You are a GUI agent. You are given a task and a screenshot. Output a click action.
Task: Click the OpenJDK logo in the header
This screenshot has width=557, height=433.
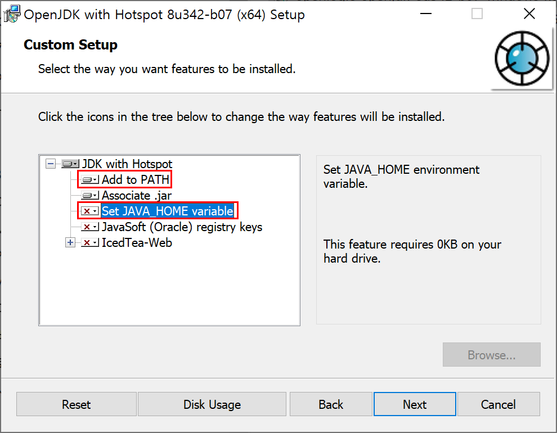click(522, 58)
